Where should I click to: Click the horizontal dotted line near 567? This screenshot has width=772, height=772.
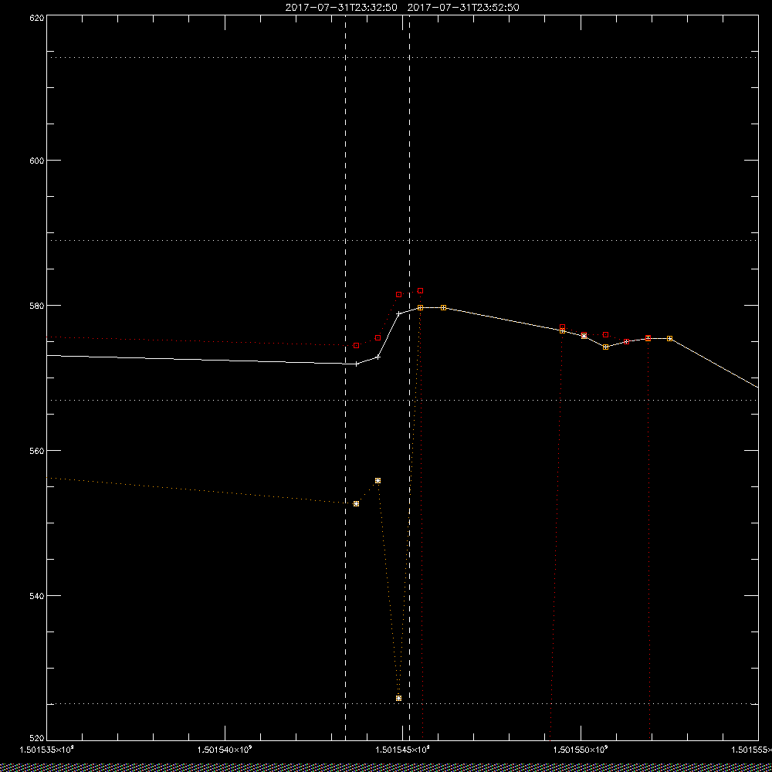pos(402,400)
